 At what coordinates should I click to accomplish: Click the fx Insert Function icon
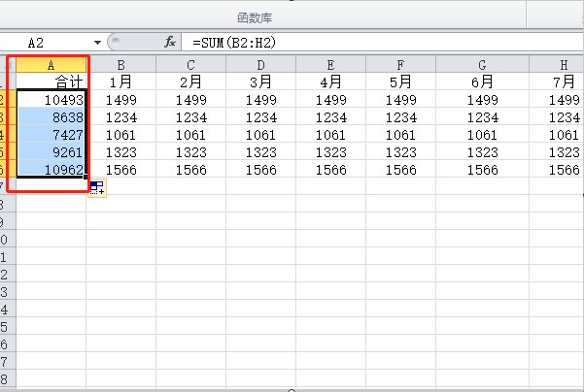point(169,43)
